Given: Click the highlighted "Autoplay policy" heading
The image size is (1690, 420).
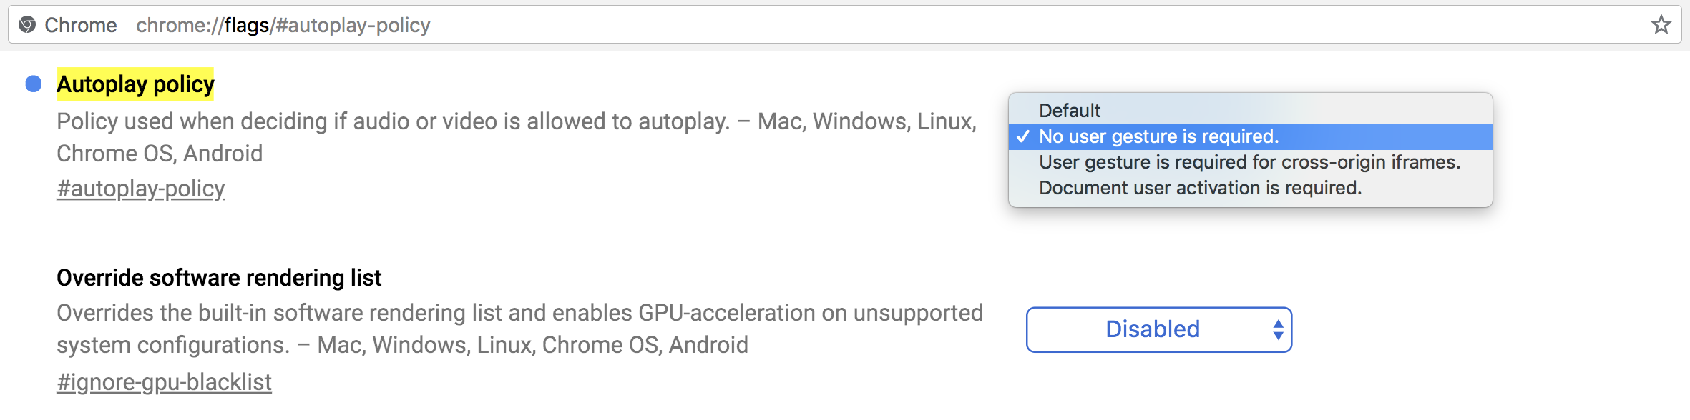Looking at the screenshot, I should [135, 84].
